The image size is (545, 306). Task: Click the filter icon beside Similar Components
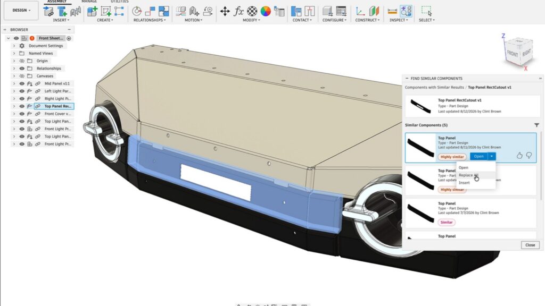(536, 125)
